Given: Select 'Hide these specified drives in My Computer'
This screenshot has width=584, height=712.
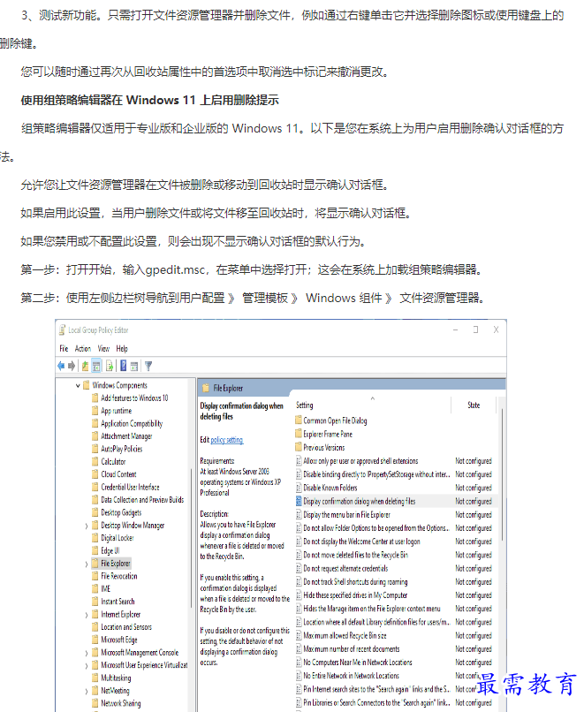Looking at the screenshot, I should (x=355, y=595).
